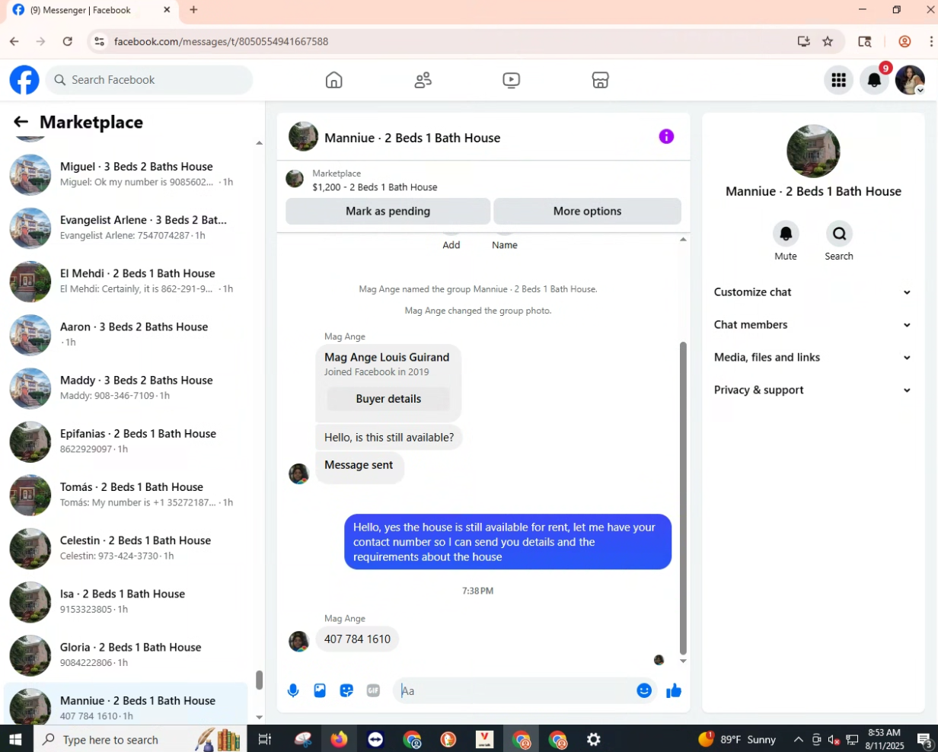This screenshot has height=752, width=938.
Task: Open Tomás · 2 Beds 1 Bath House chat
Action: [126, 495]
